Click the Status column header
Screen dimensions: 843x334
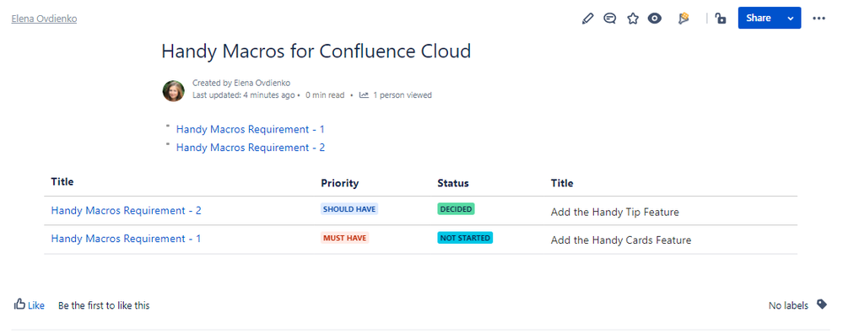[x=453, y=183]
